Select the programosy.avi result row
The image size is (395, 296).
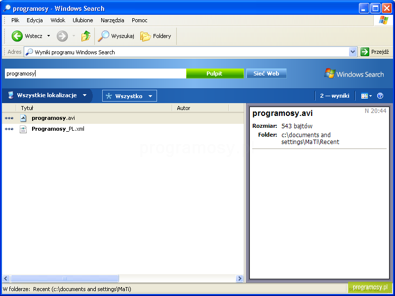point(123,118)
